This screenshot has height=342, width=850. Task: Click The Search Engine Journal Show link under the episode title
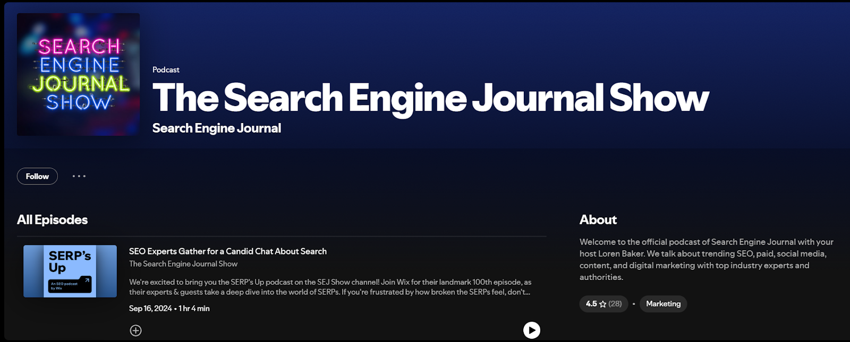point(183,264)
